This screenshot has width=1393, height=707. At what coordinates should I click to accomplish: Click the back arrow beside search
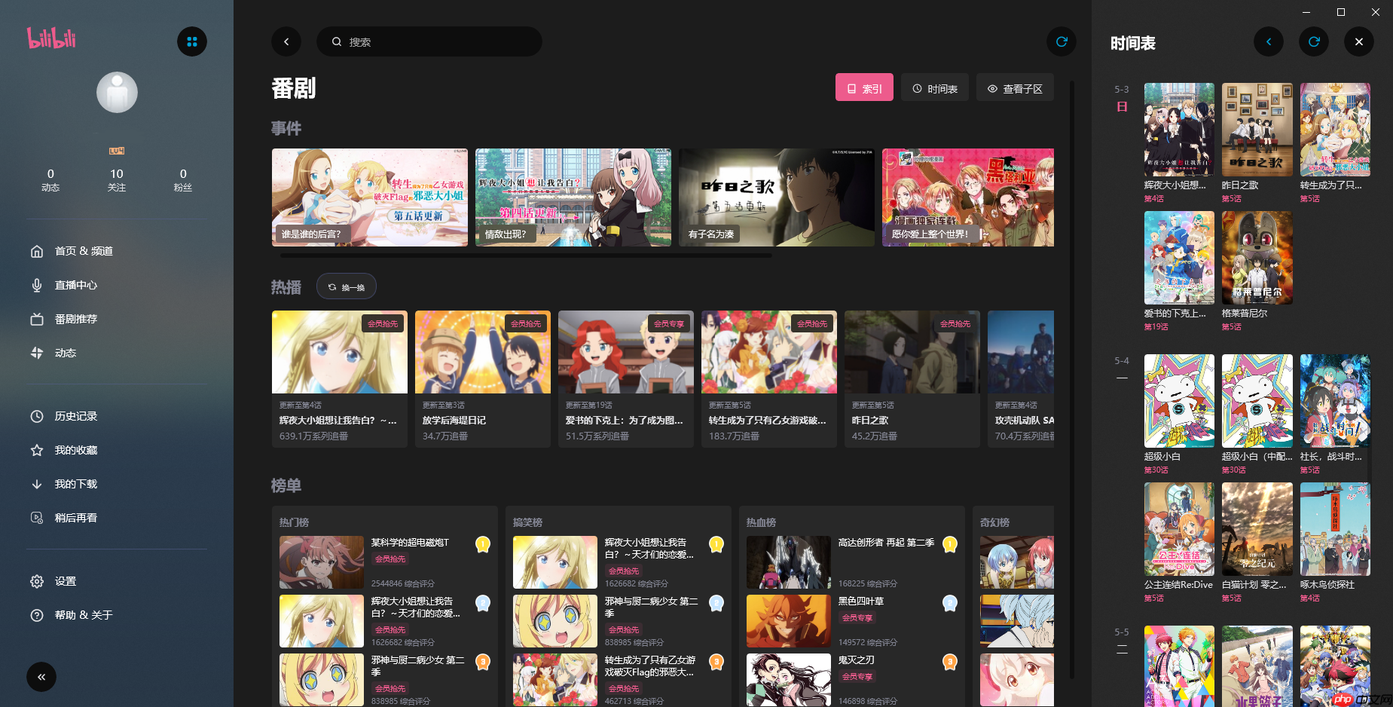[x=286, y=41]
